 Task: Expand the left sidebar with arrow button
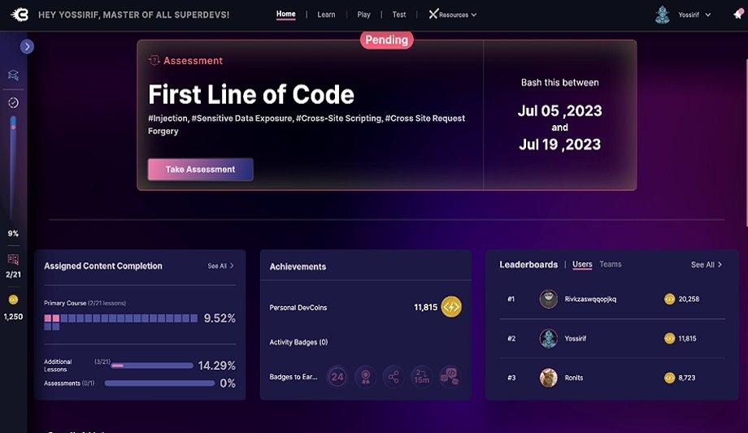tap(27, 47)
